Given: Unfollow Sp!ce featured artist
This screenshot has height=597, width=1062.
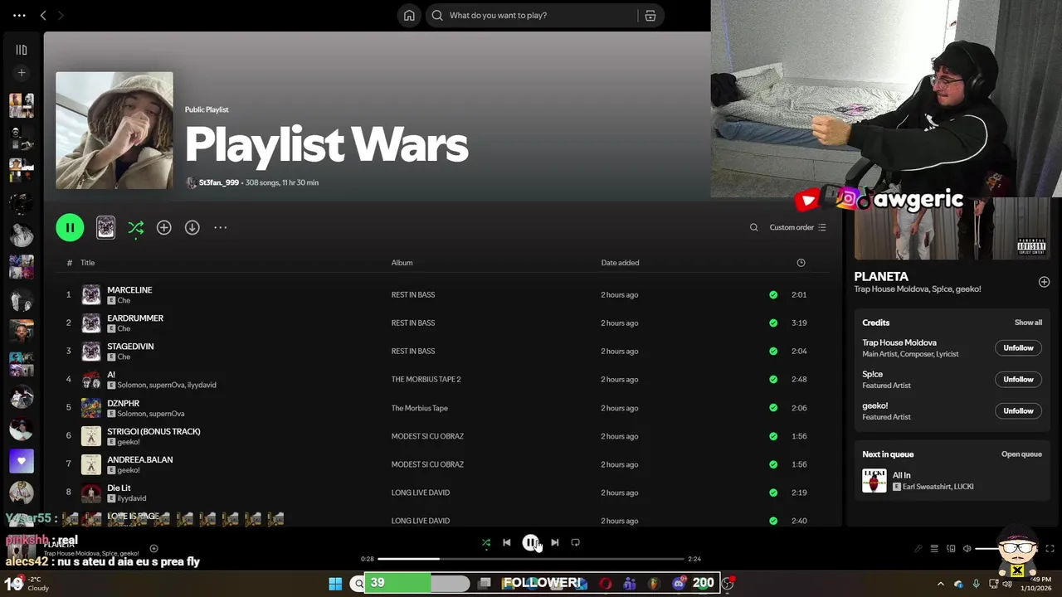Looking at the screenshot, I should pyautogui.click(x=1018, y=380).
